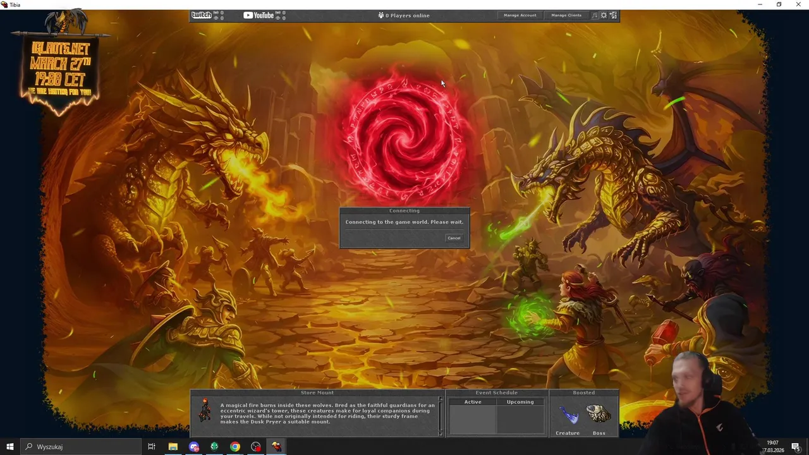Image resolution: width=809 pixels, height=455 pixels.
Task: Click the icon right of the gear
Action: tap(613, 15)
